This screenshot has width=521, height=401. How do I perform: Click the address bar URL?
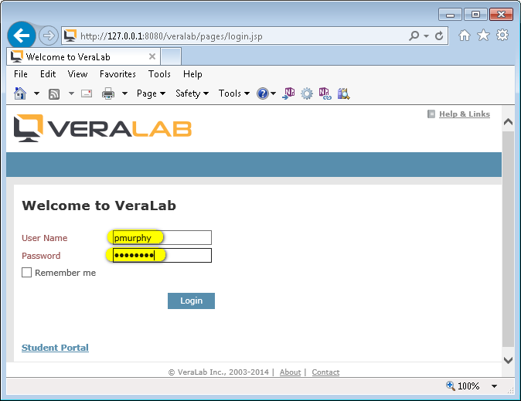[x=172, y=36]
